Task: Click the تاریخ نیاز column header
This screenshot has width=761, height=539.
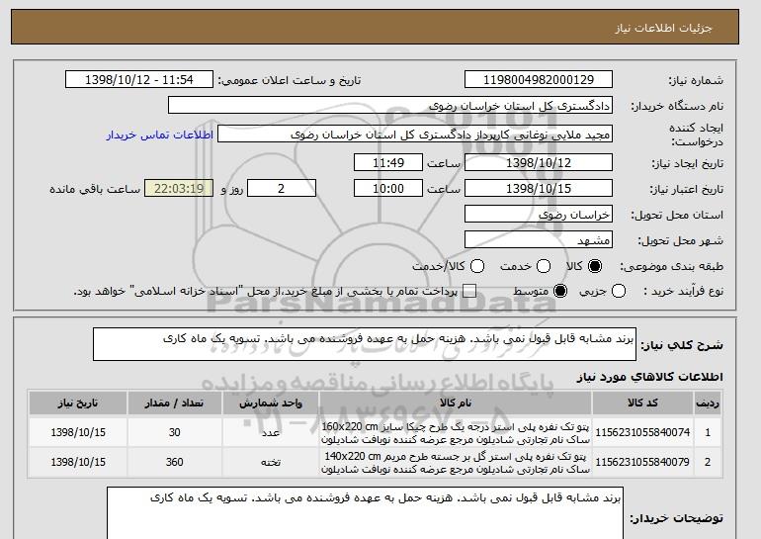Action: click(x=78, y=404)
